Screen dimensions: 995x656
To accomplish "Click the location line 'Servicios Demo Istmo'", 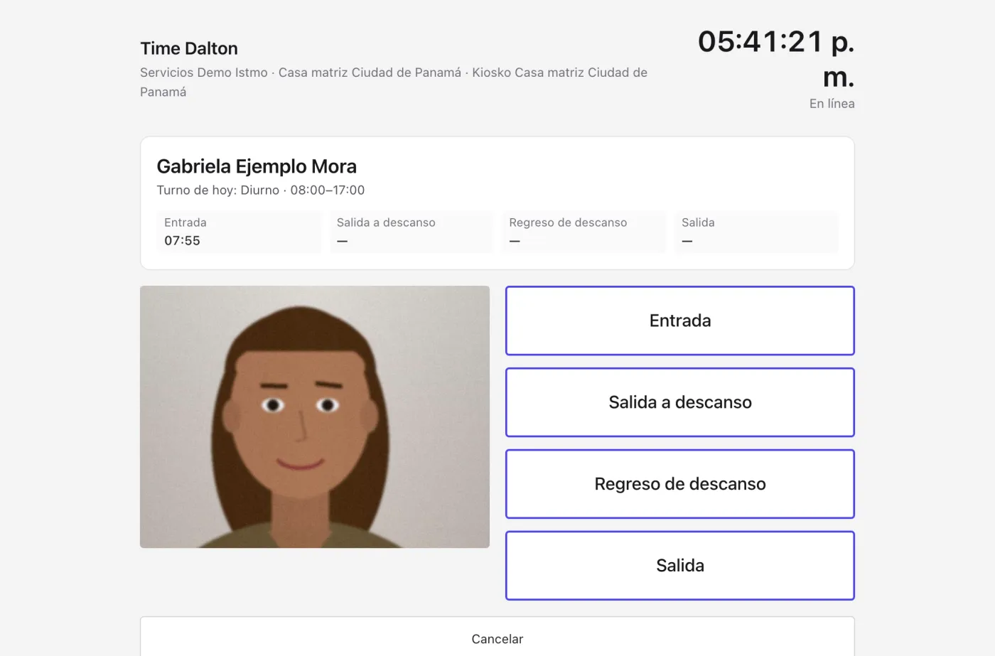I will tap(204, 72).
